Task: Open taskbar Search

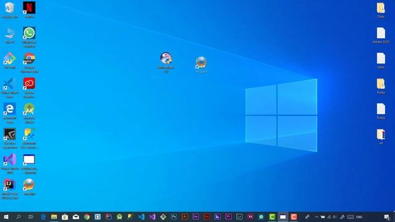Action: (19, 216)
